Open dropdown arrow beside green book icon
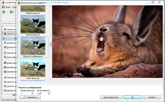This screenshot has height=102, width=165. (x=7, y=12)
